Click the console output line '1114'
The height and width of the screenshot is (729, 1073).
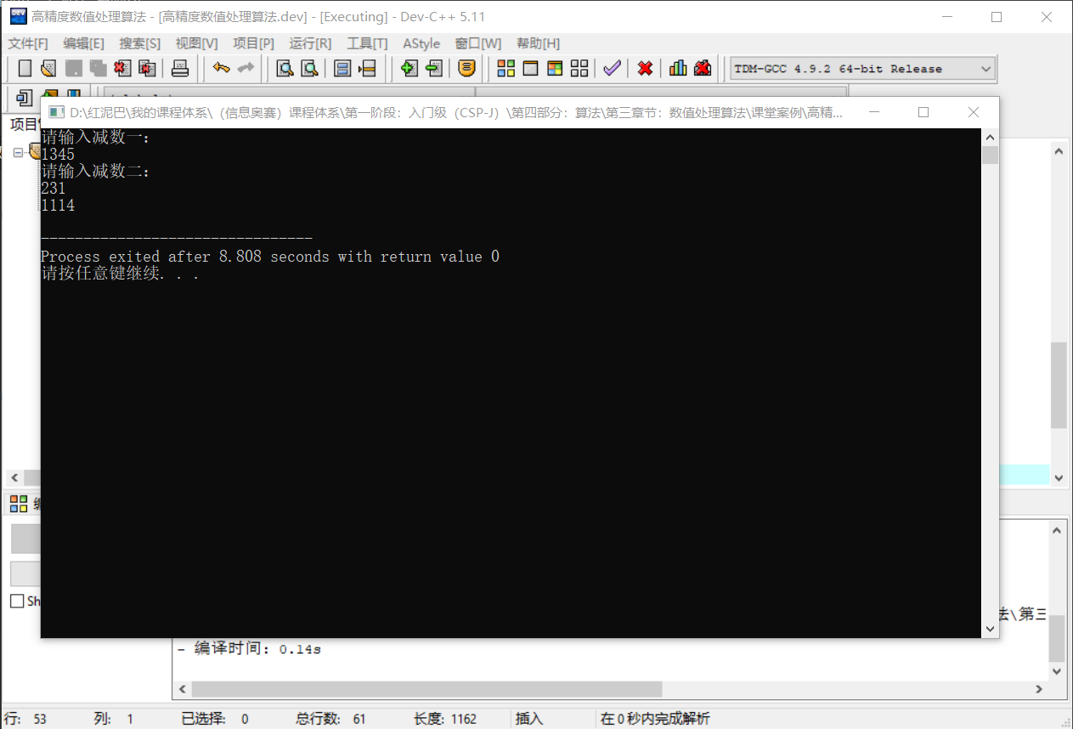coord(58,206)
